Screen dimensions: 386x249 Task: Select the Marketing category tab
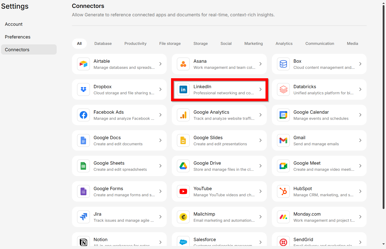pos(253,44)
